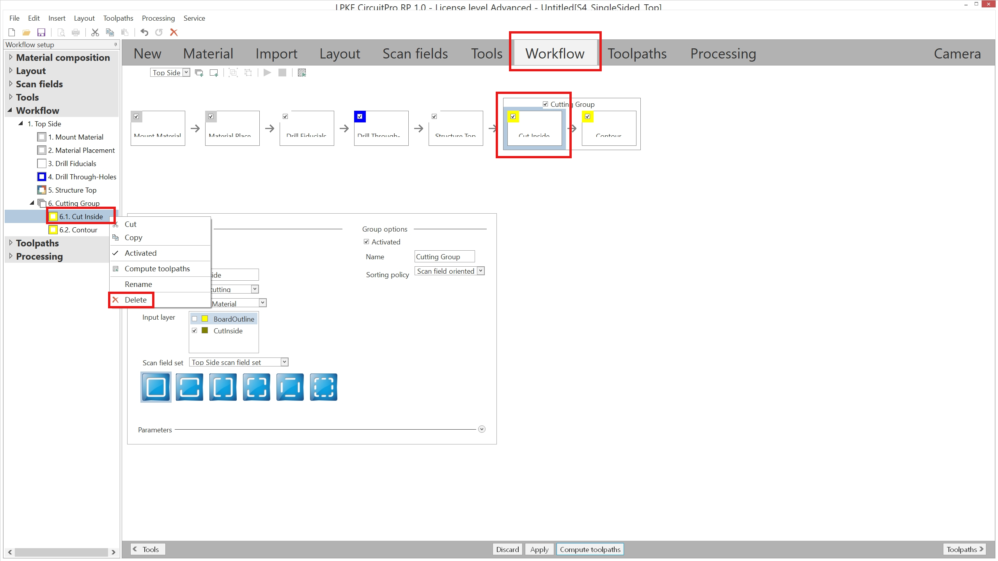Click the bottom Compute toolpaths button

coord(590,549)
